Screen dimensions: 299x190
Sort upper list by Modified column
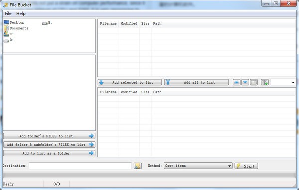point(129,23)
